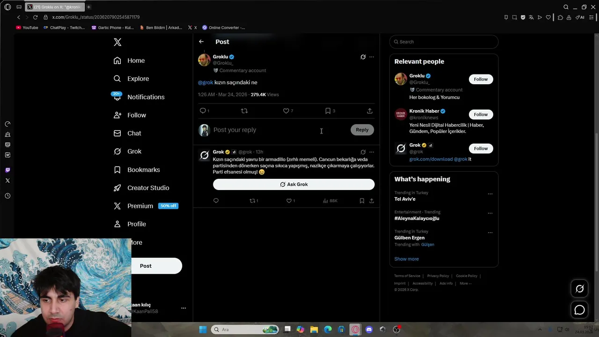The width and height of the screenshot is (599, 337).
Task: Open the Gartic Phone bookmark
Action: 112,28
